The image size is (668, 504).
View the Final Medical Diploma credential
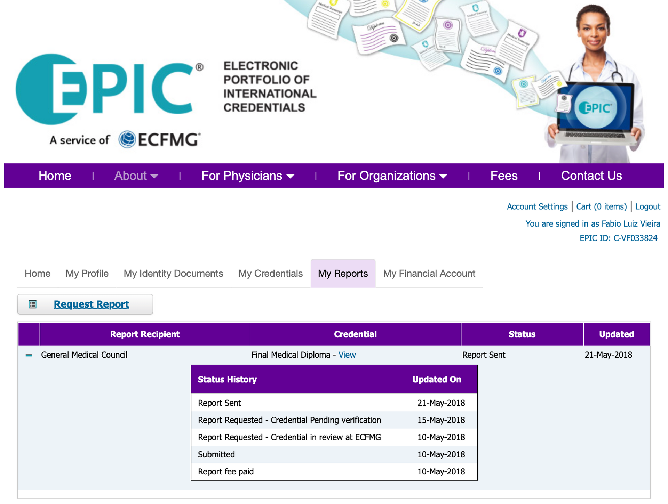[347, 355]
